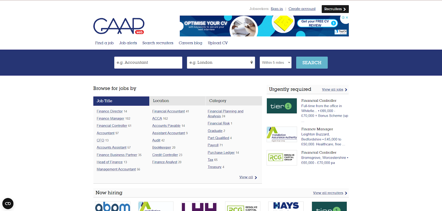Viewport: 442px width, 211px height.
Task: Click the arrow icon on Get your FREE CV REVIEW
Action: click(334, 23)
